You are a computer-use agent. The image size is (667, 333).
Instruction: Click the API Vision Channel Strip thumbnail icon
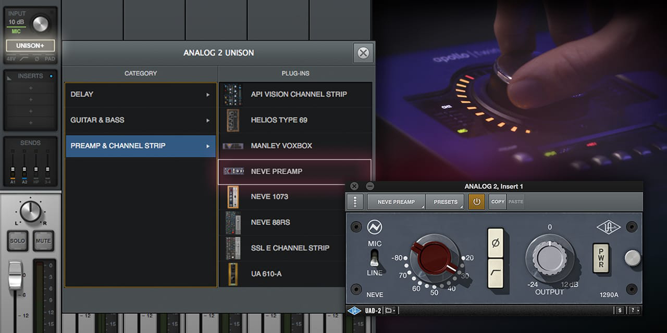[x=233, y=95]
